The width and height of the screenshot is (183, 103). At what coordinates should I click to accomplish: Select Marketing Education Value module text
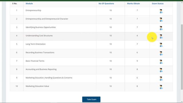tap(37, 86)
